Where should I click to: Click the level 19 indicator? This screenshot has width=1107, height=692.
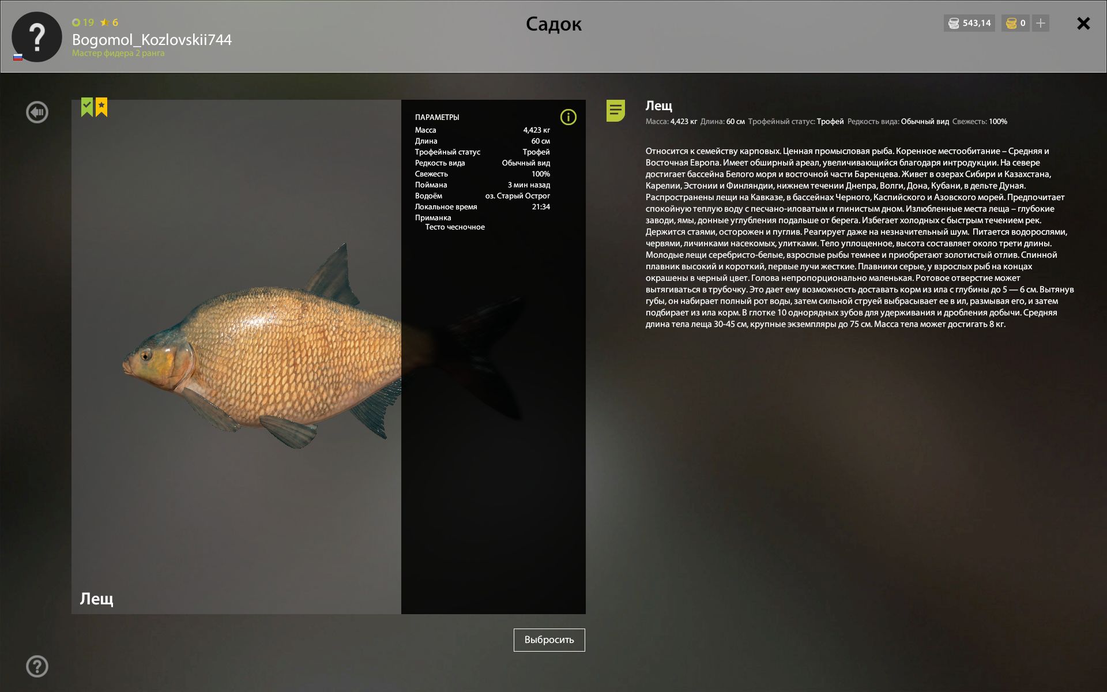(83, 22)
